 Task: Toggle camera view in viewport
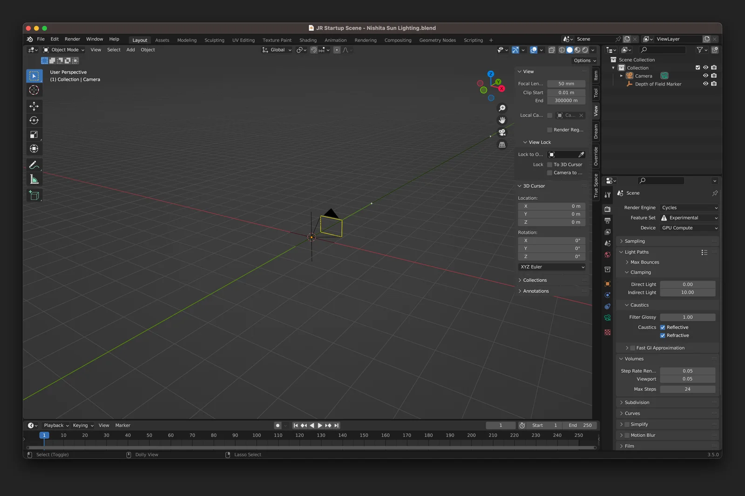pos(502,133)
